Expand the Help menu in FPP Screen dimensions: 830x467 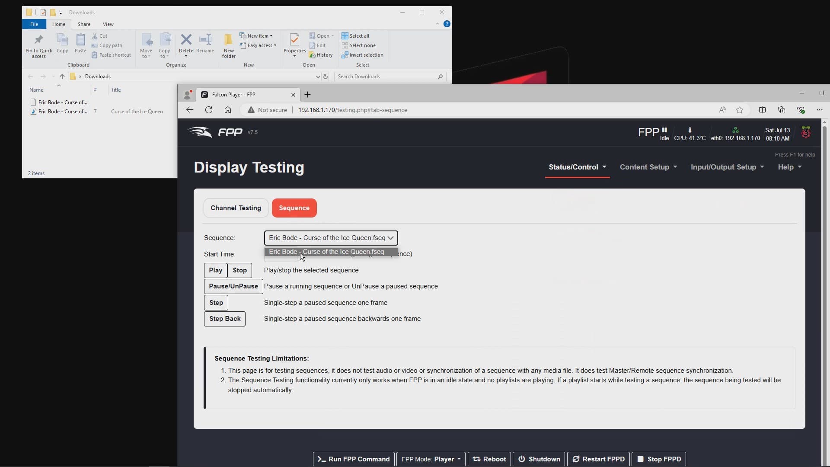pos(789,167)
